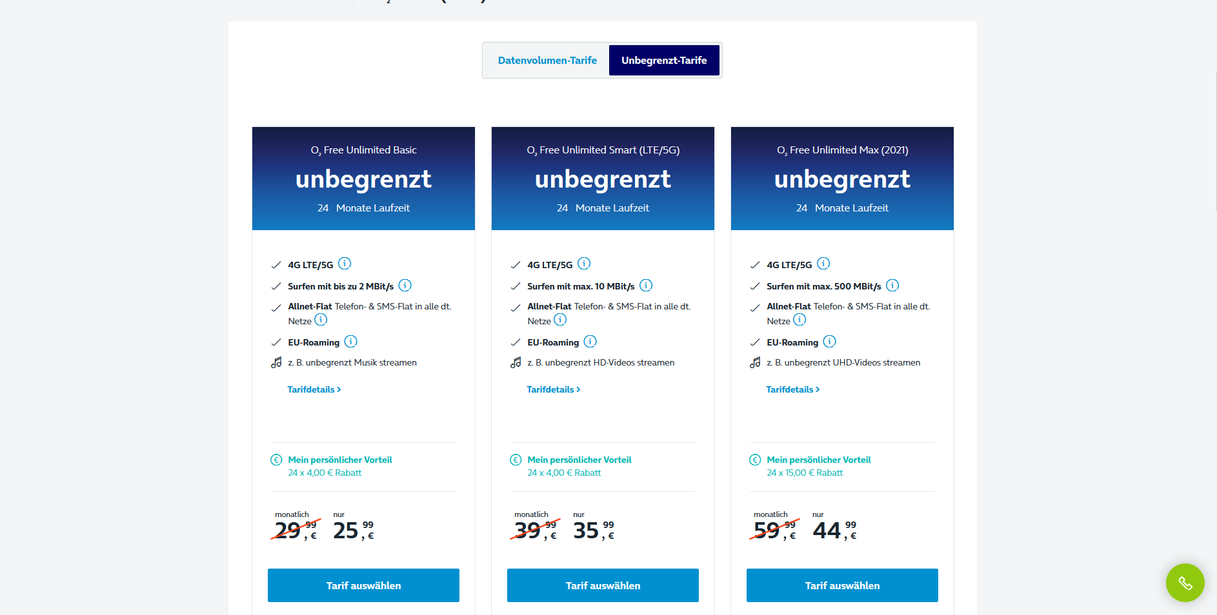The width and height of the screenshot is (1217, 615).
Task: Click green phone call button
Action: click(x=1185, y=583)
